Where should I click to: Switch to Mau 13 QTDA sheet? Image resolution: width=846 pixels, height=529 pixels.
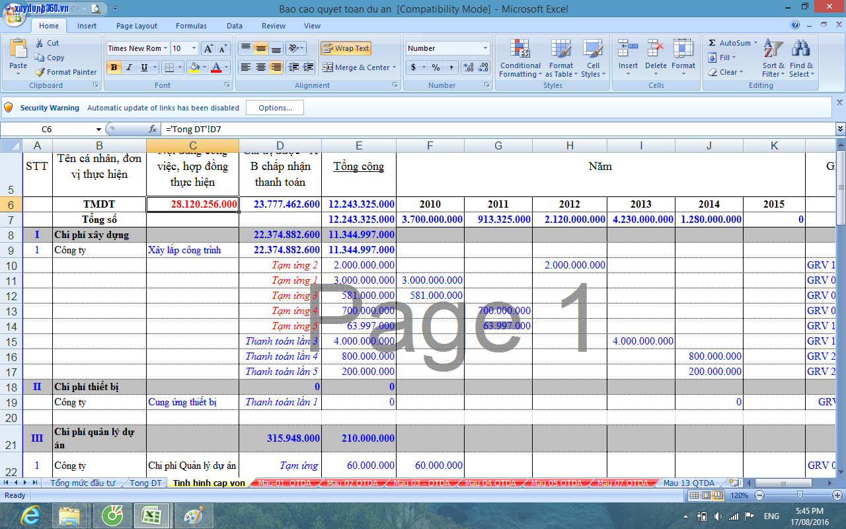tap(689, 483)
